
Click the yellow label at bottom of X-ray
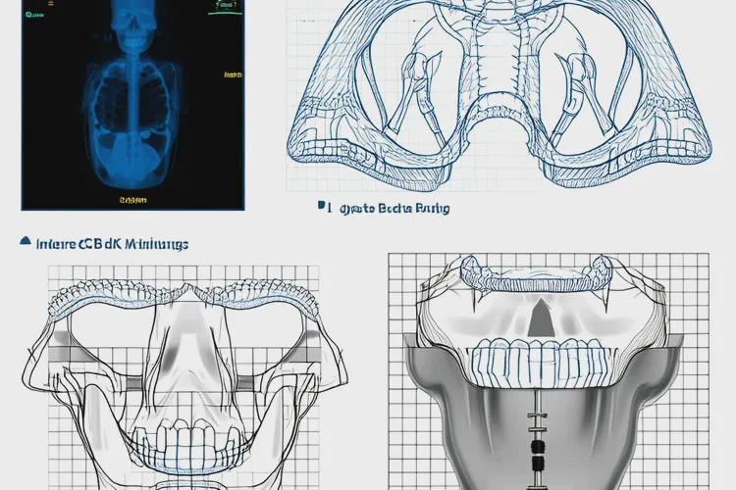coord(132,199)
